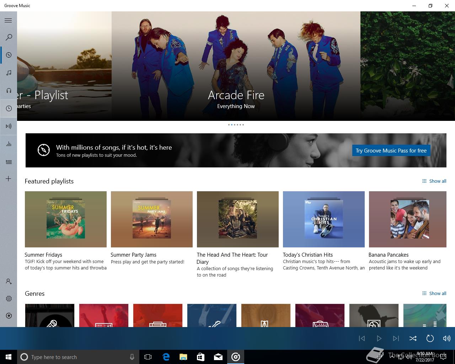Open Summer Party Jams playlist cover

(152, 219)
